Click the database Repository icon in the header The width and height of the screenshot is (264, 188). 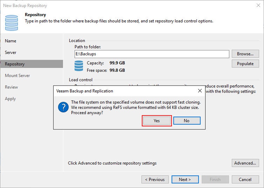11,23
